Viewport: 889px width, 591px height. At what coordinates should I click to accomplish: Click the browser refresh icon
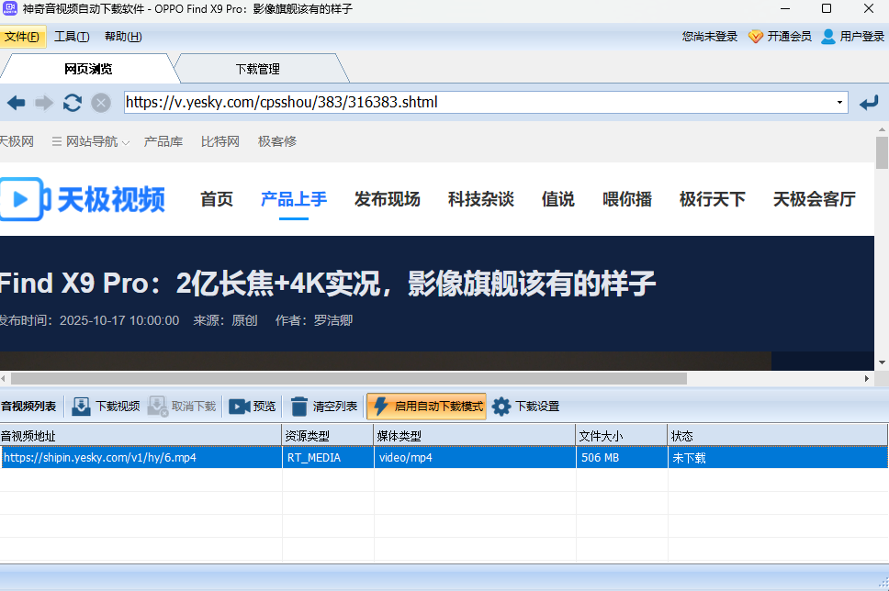point(72,103)
